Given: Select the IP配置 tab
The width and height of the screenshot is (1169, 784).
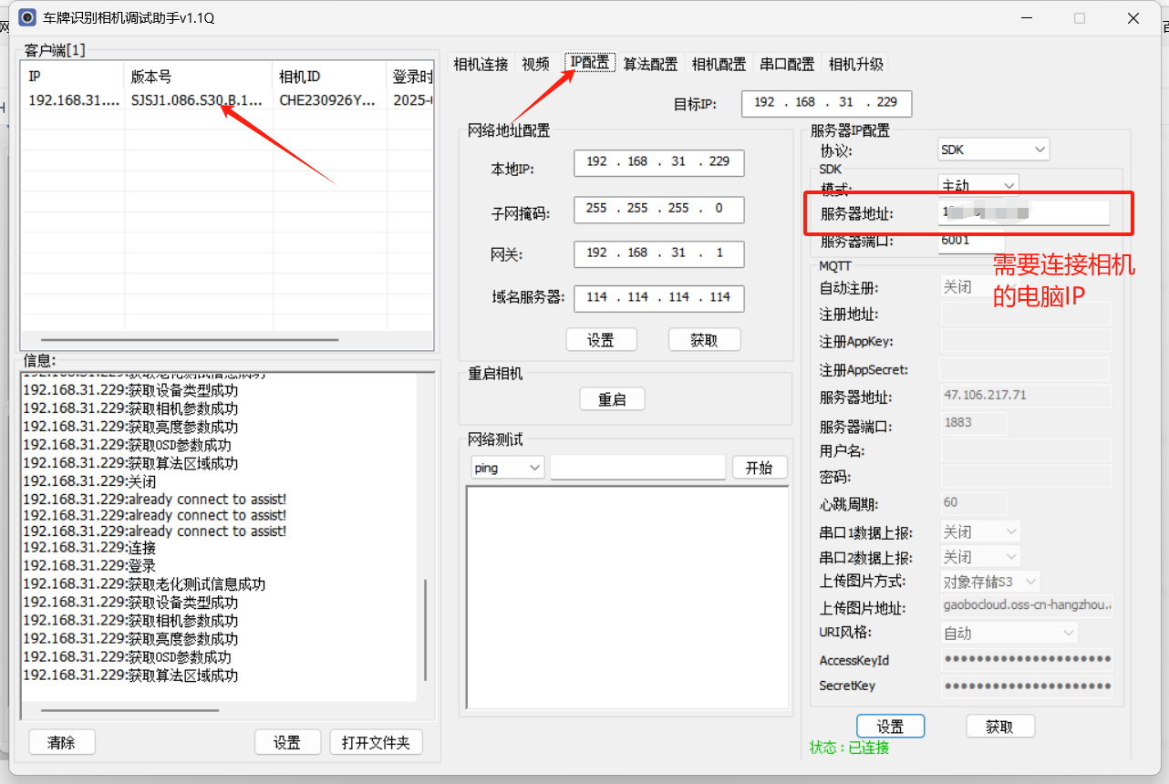Looking at the screenshot, I should tap(590, 63).
